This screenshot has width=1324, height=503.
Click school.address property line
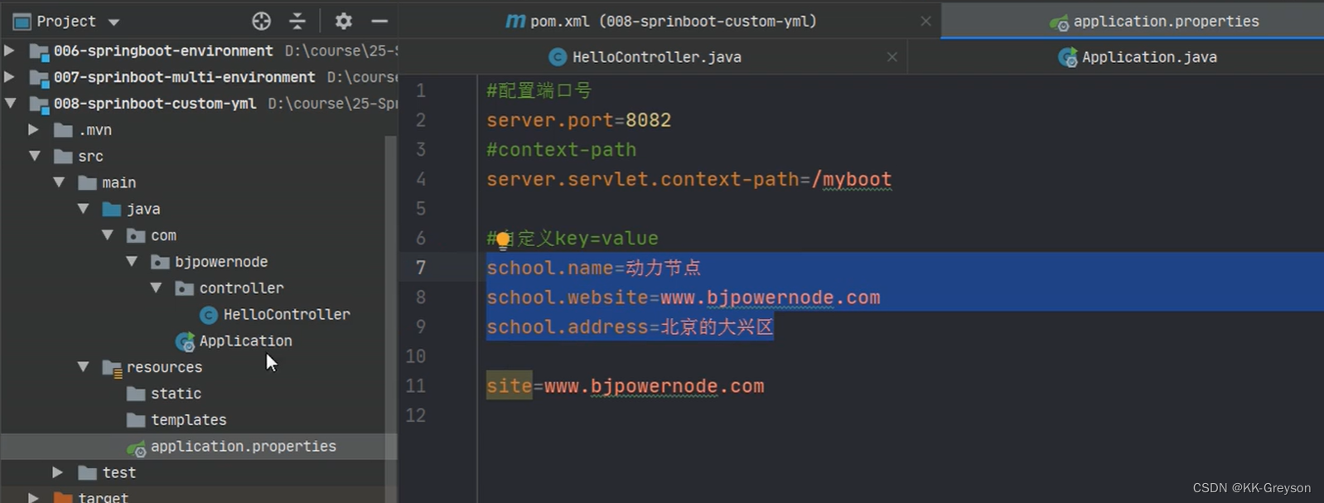[x=630, y=326]
